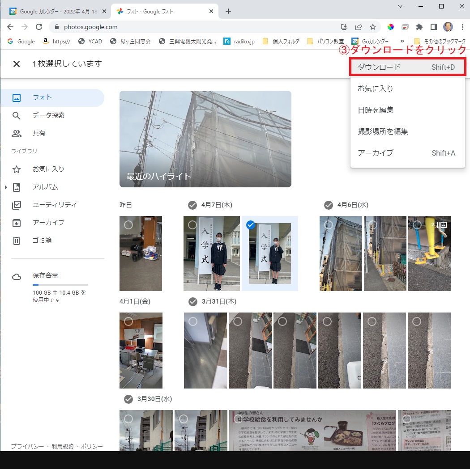Select all photos from 4月7日(木)
The width and height of the screenshot is (470, 469).
tap(192, 205)
